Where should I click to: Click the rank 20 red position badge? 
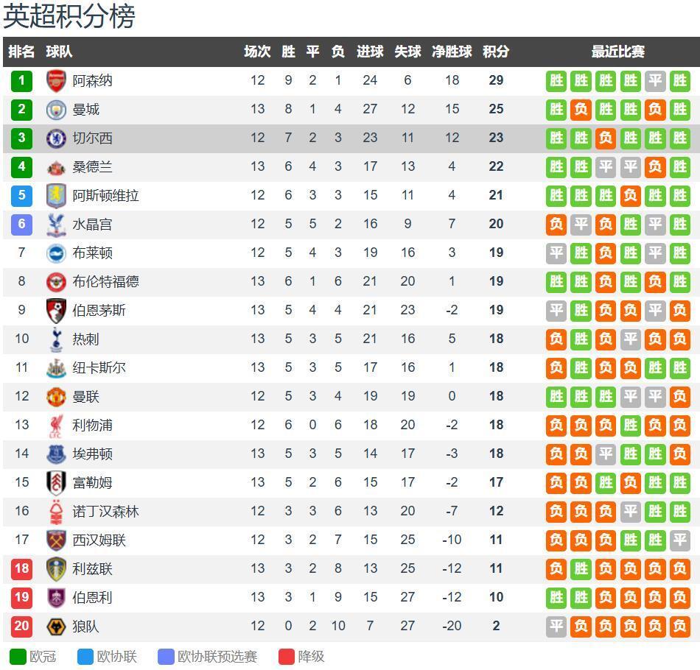(21, 627)
